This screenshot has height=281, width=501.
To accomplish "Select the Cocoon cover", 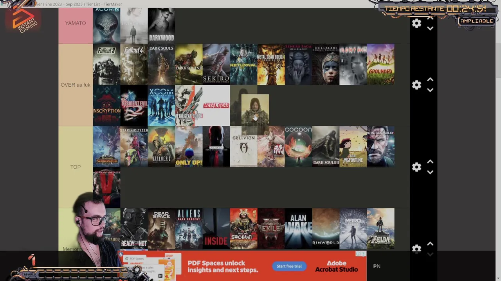I will click(x=298, y=146).
